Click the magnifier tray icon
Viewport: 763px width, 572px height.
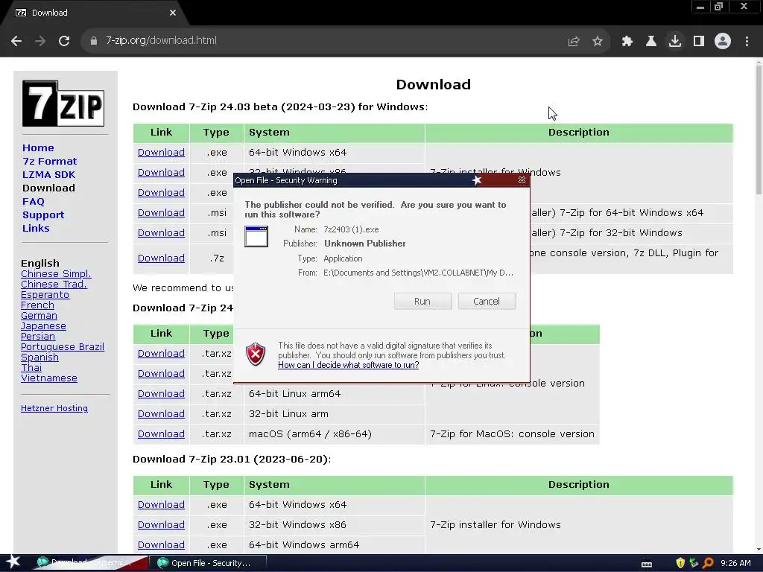[708, 563]
